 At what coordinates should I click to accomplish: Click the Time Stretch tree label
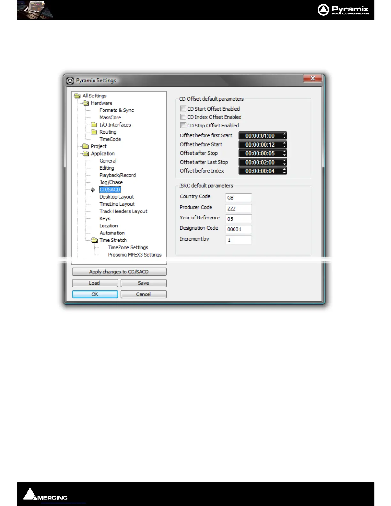[113, 240]
